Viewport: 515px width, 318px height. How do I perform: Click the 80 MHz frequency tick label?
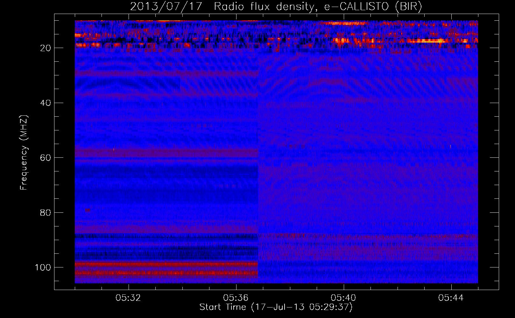46,212
